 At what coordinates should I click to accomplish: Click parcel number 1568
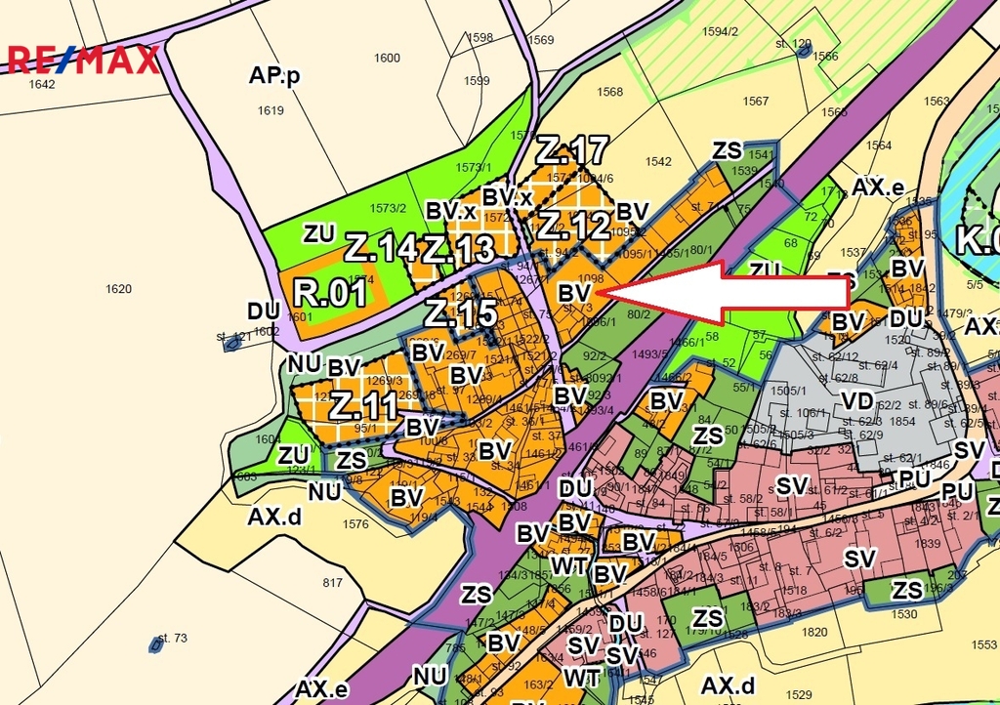pyautogui.click(x=609, y=92)
